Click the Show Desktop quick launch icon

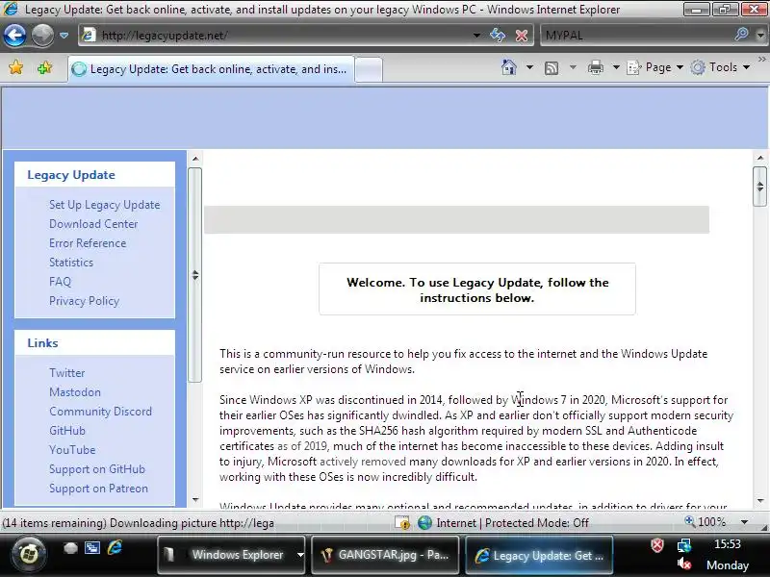[70, 547]
